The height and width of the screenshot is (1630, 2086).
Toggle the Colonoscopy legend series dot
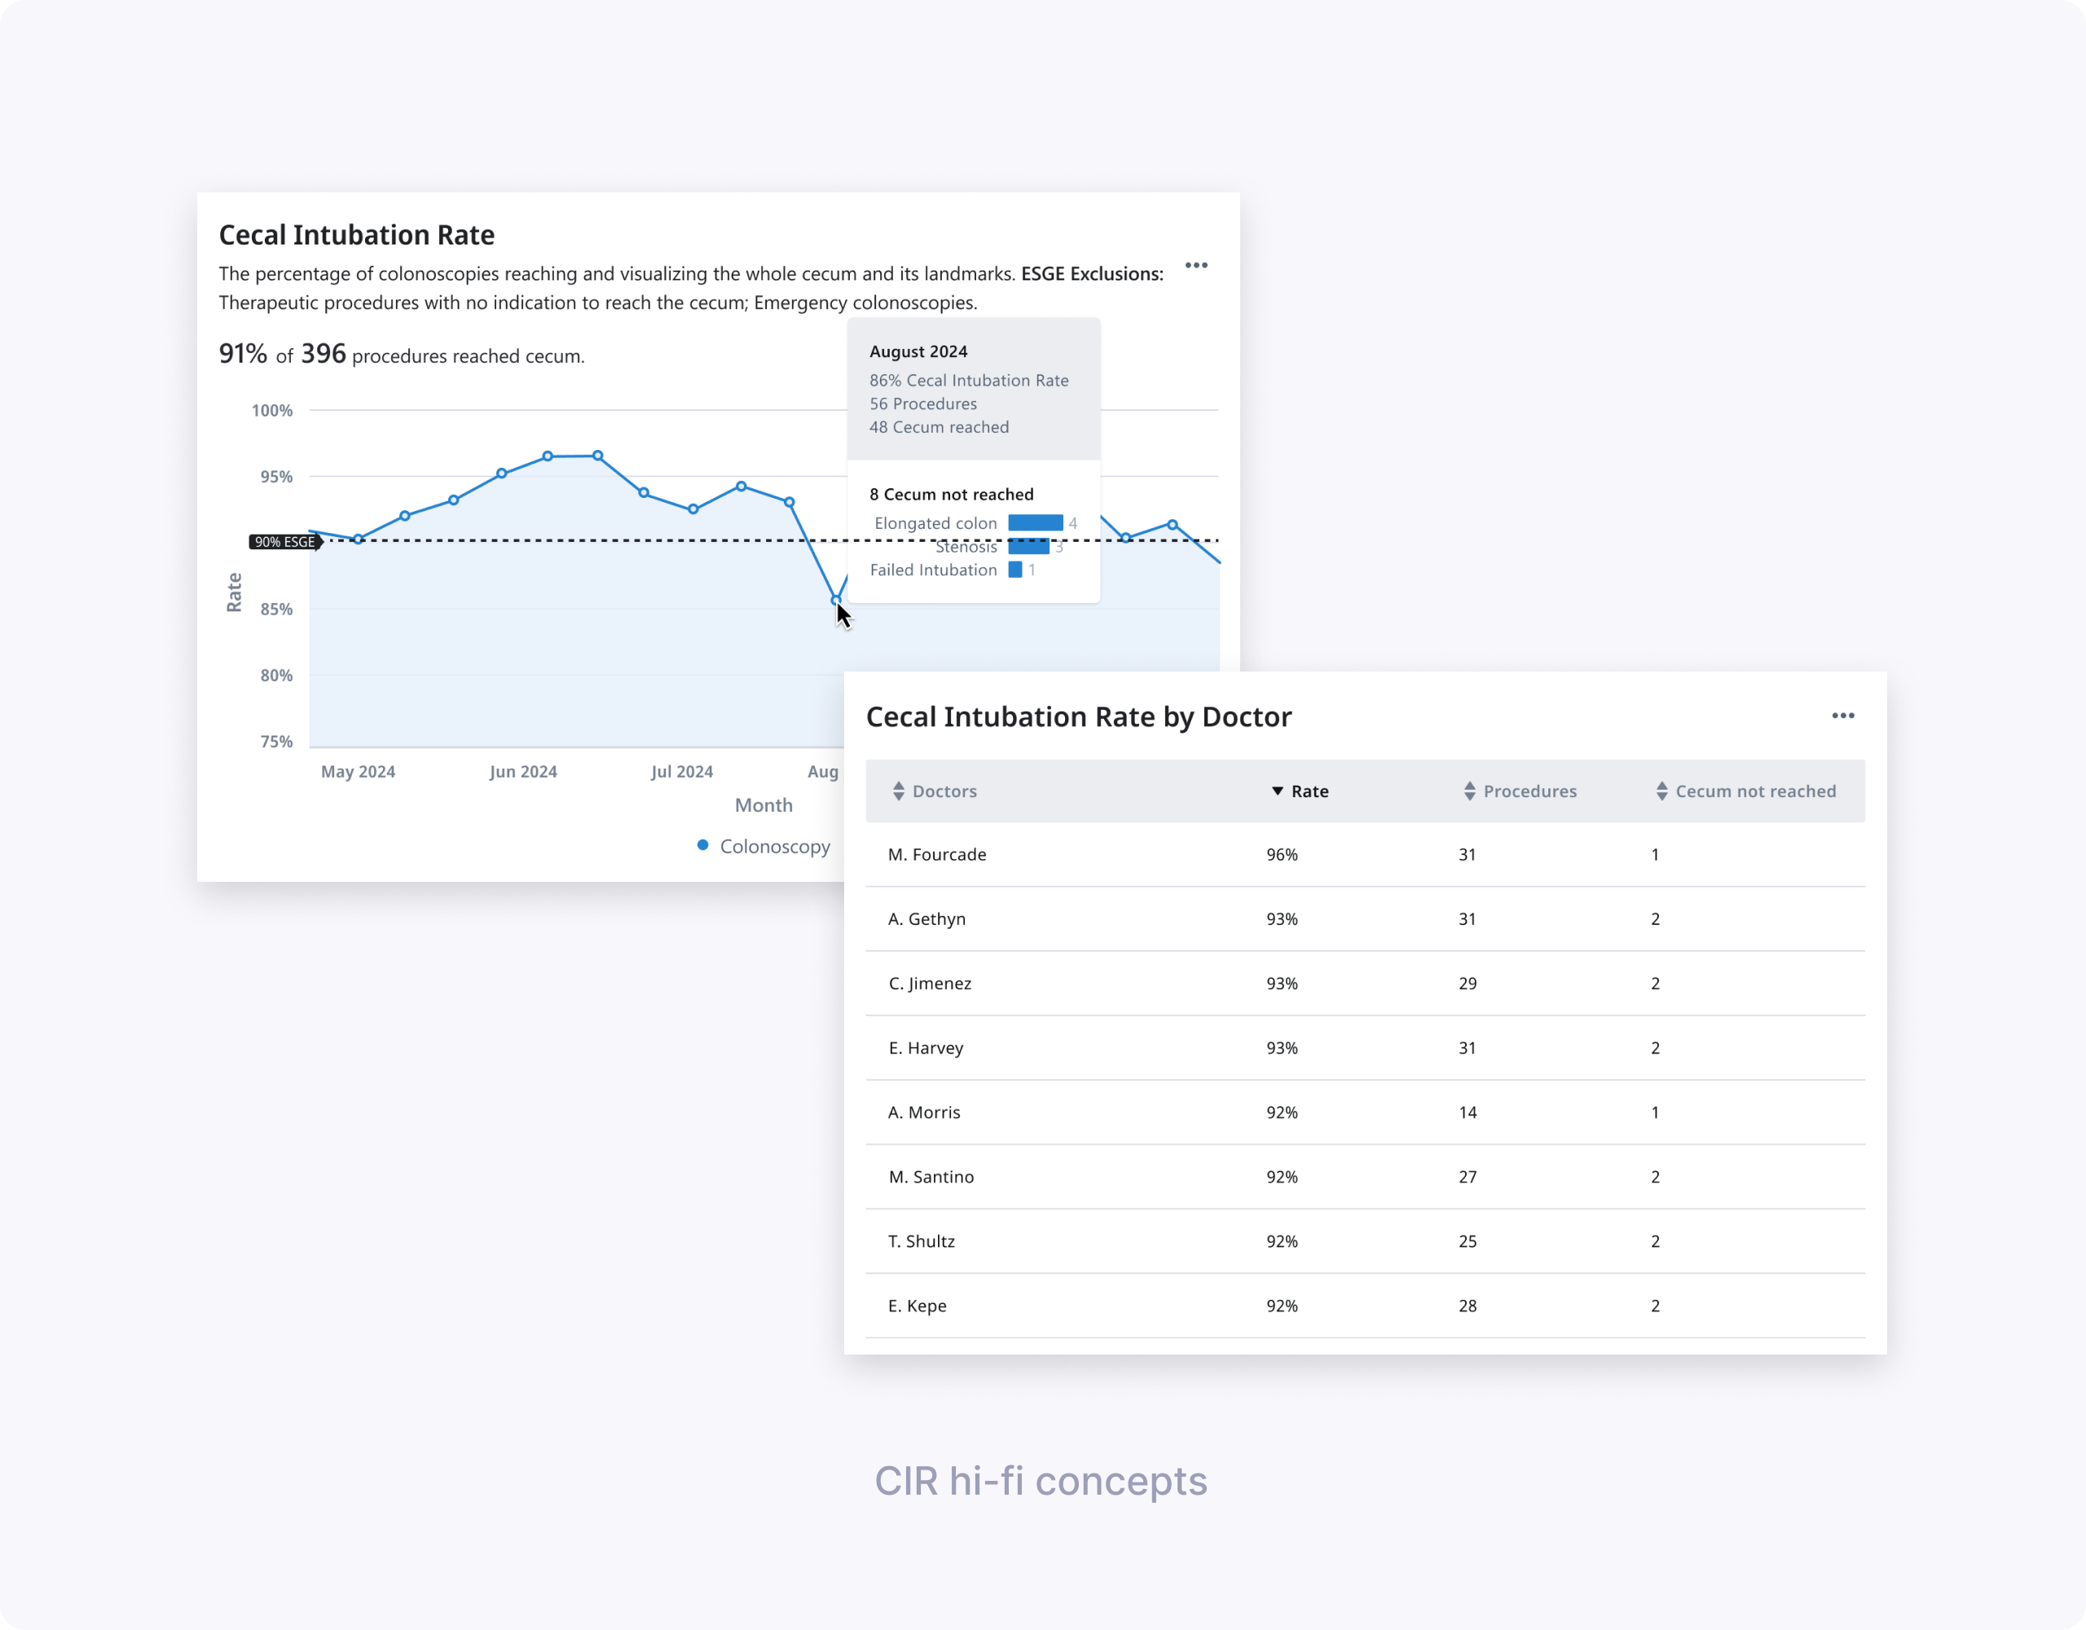(x=703, y=846)
